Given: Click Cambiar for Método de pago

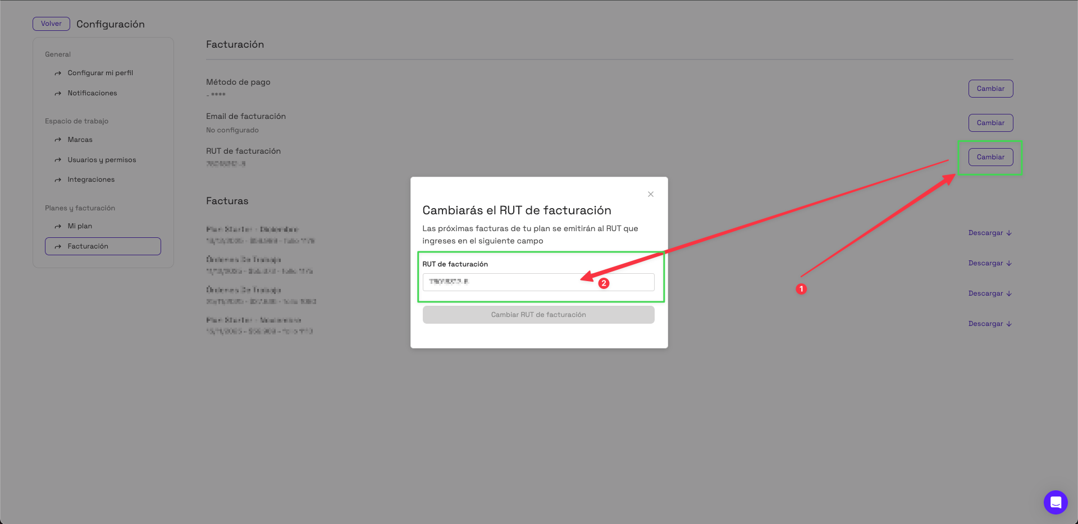Looking at the screenshot, I should point(990,89).
